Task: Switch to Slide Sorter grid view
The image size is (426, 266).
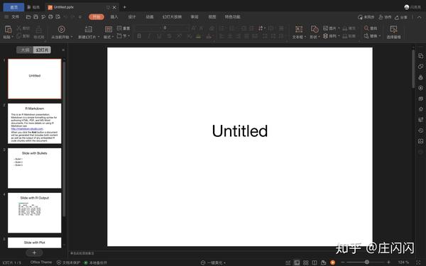Action: (305, 262)
